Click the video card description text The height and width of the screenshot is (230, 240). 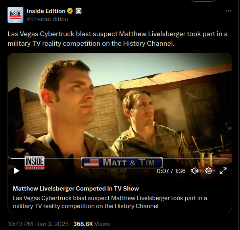coord(110,202)
